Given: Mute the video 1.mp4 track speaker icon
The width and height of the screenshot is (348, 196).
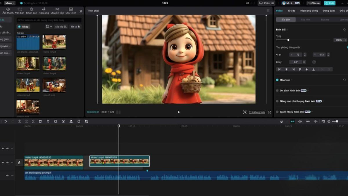Looking at the screenshot, I should (8, 163).
